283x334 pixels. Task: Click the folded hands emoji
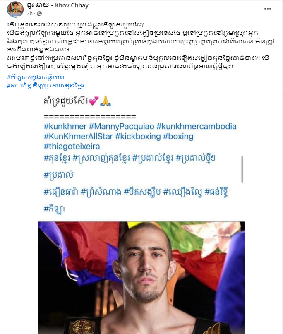(x=106, y=101)
